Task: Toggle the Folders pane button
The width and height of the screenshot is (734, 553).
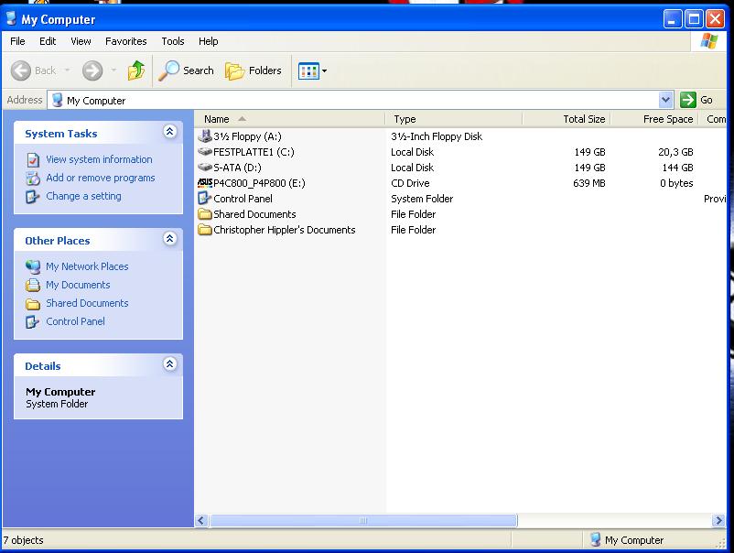Action: [254, 70]
